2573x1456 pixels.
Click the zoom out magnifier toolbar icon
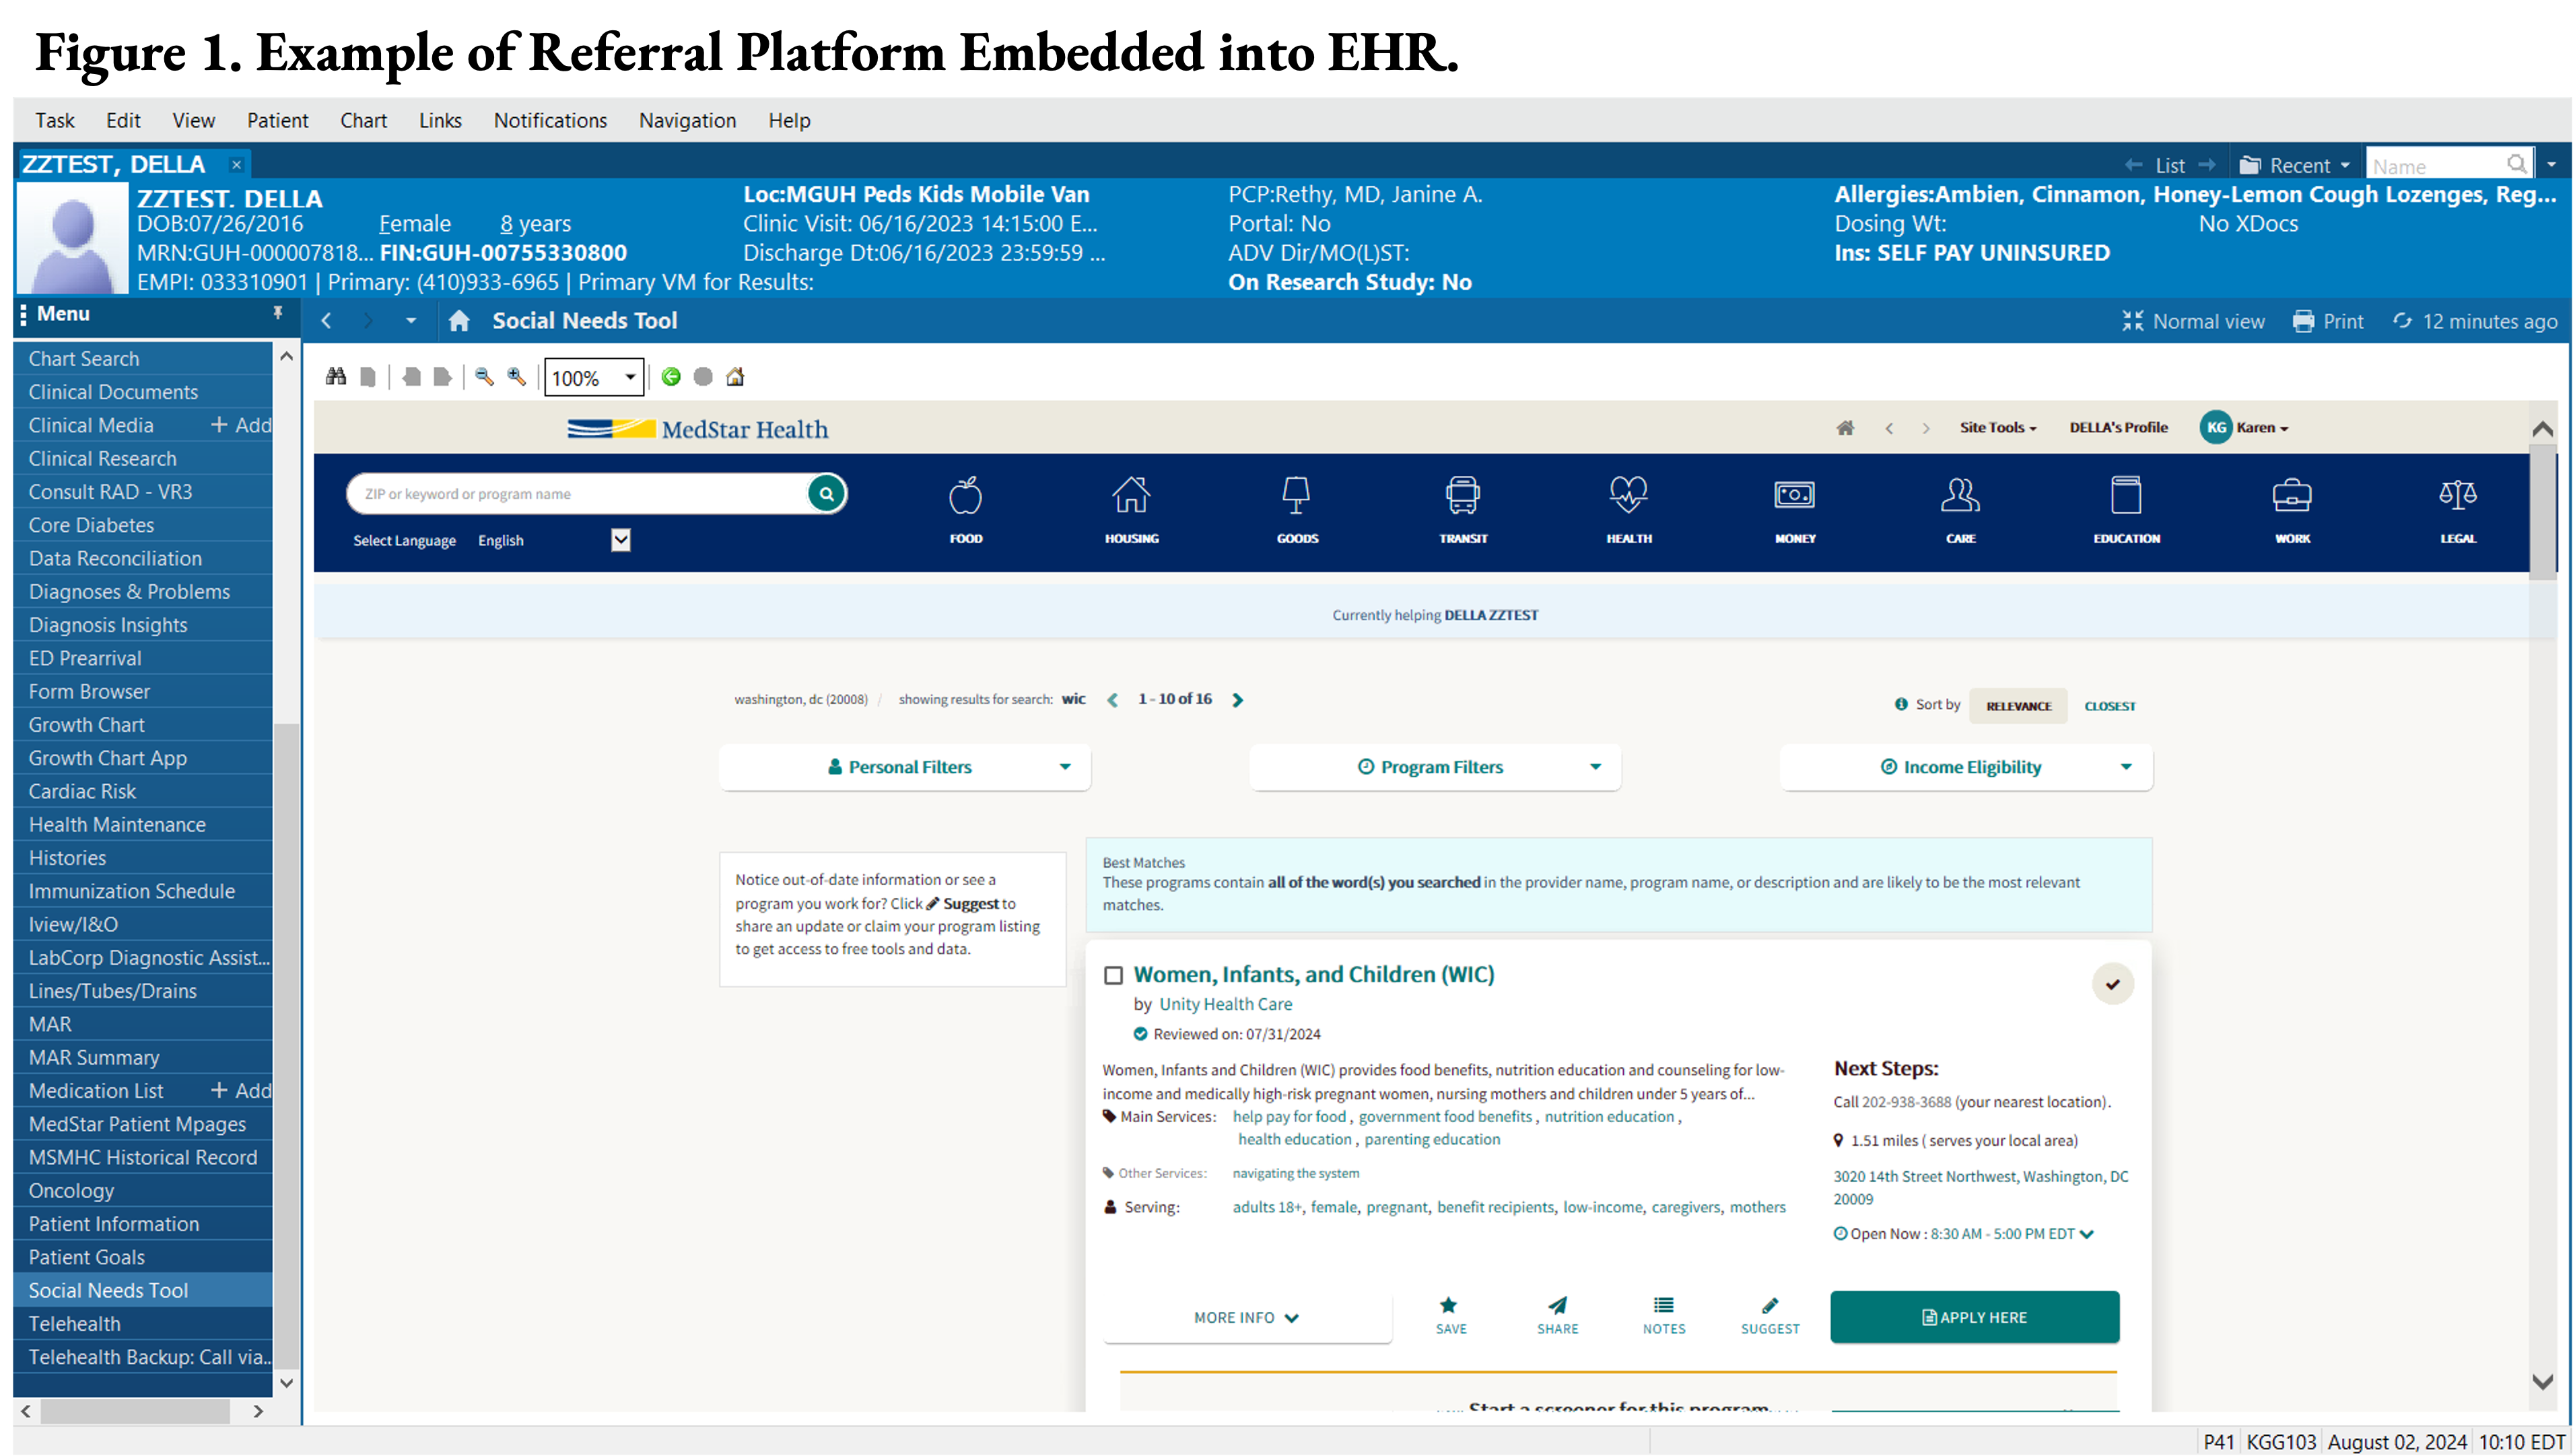click(x=484, y=376)
